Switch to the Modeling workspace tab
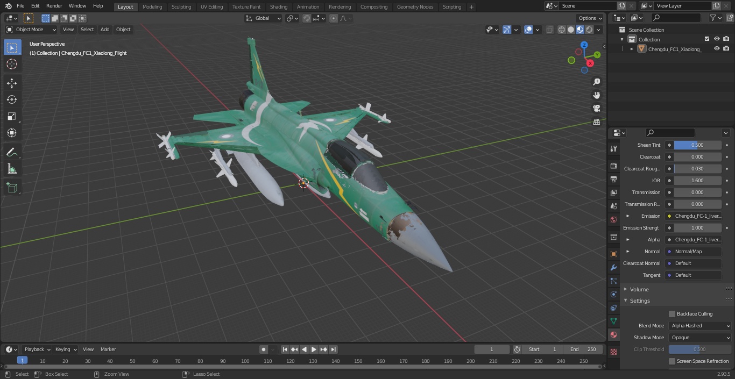Image resolution: width=735 pixels, height=379 pixels. 152,7
